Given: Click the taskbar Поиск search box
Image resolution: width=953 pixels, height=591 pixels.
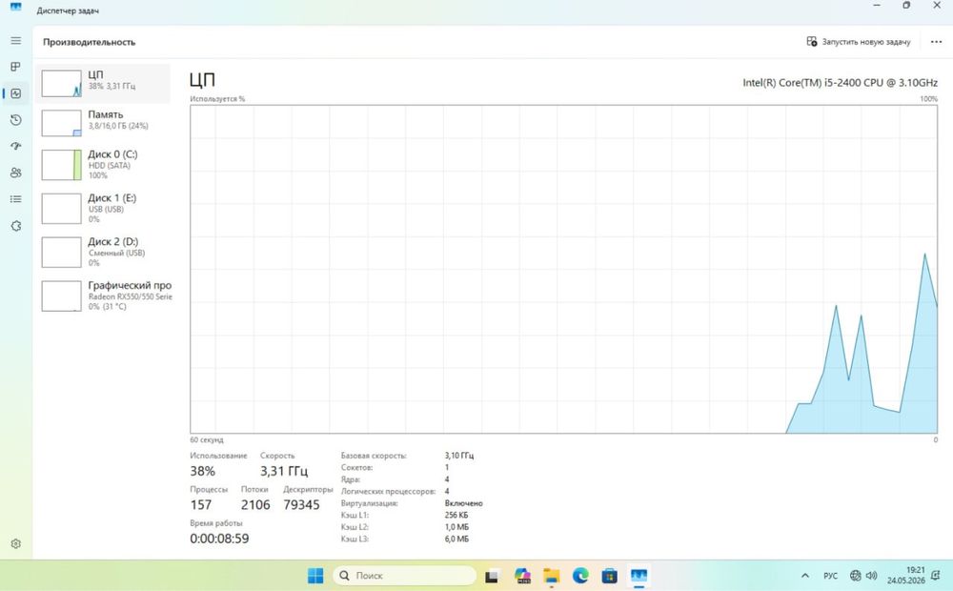Looking at the screenshot, I should pos(404,575).
